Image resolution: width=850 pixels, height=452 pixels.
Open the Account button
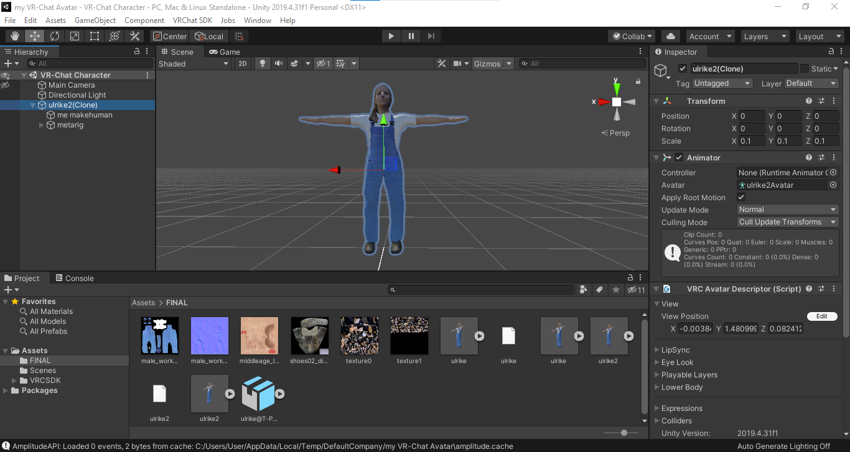[x=710, y=36]
